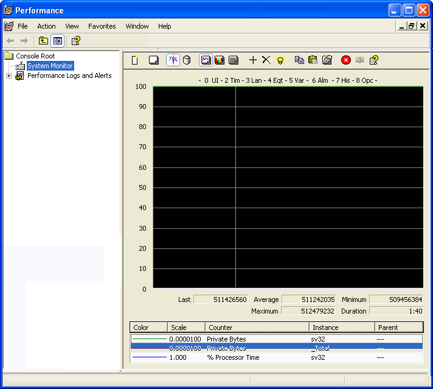Click the Last value field 511426560
The width and height of the screenshot is (433, 389).
coord(221,300)
